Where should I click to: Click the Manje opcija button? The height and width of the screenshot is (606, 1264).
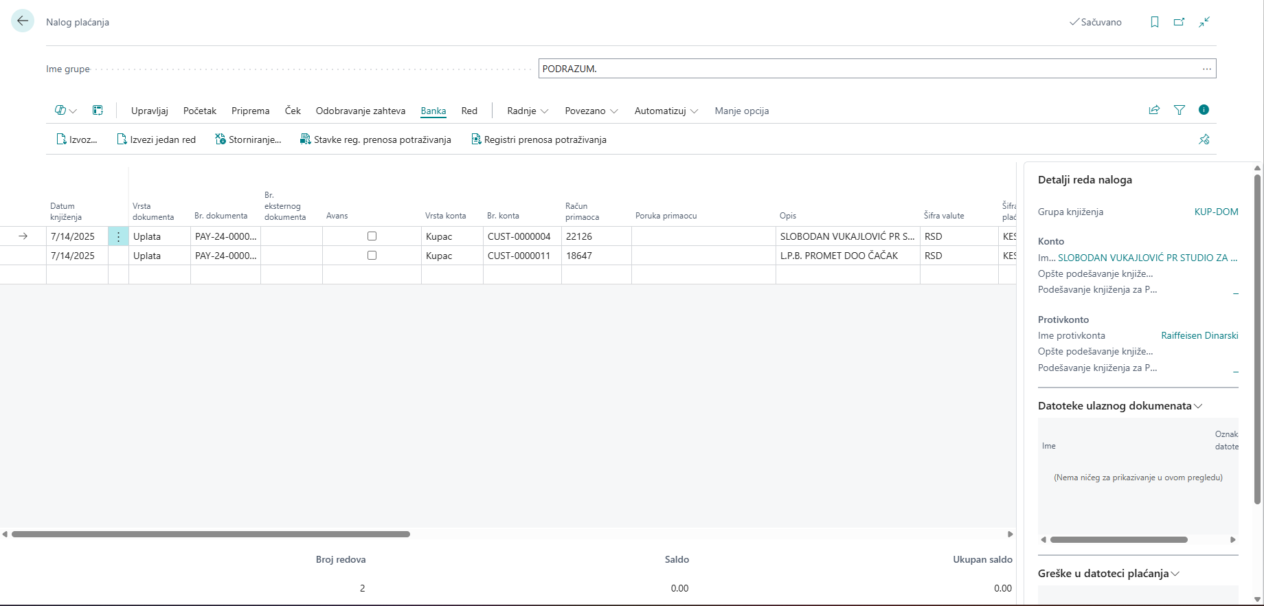click(741, 111)
